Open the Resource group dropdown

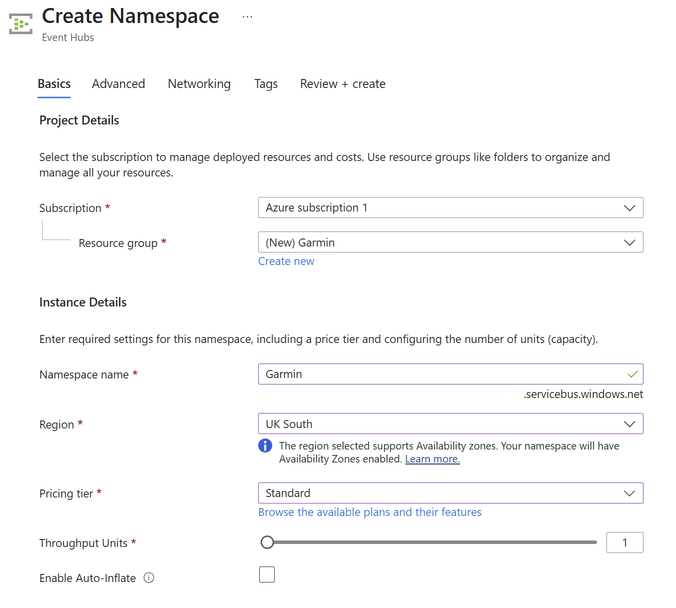point(450,242)
